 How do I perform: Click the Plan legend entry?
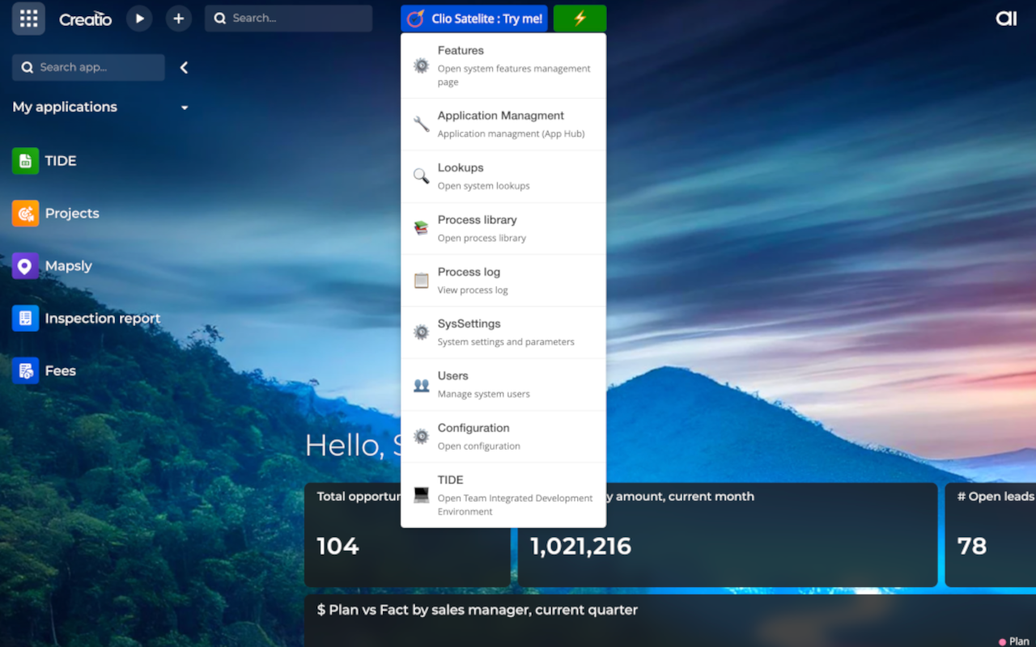1014,641
